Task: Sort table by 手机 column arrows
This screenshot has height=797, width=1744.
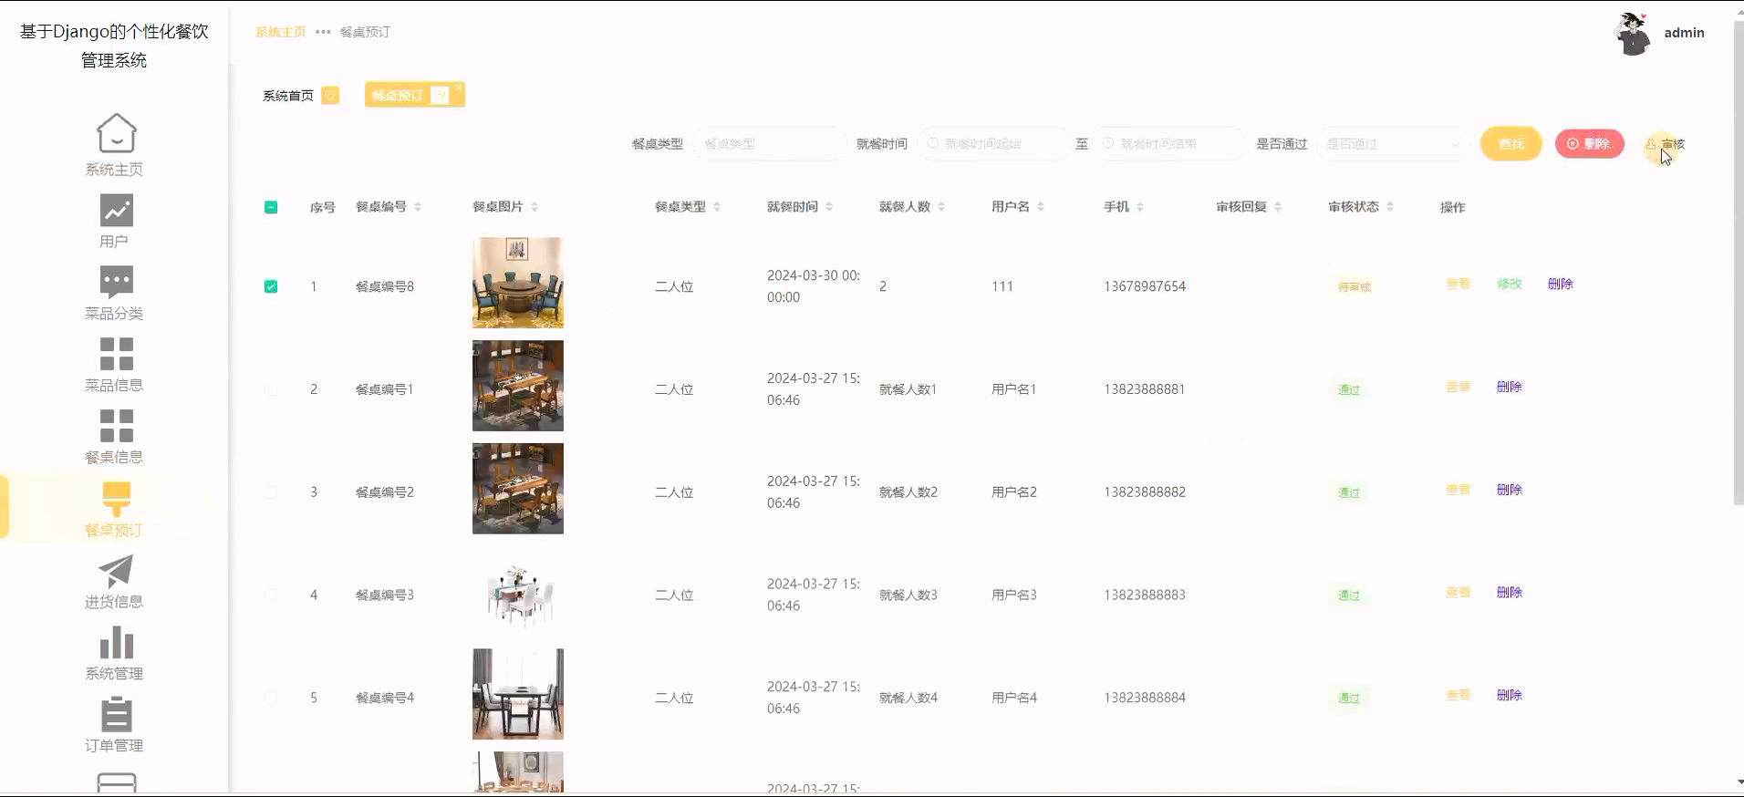Action: coord(1140,207)
